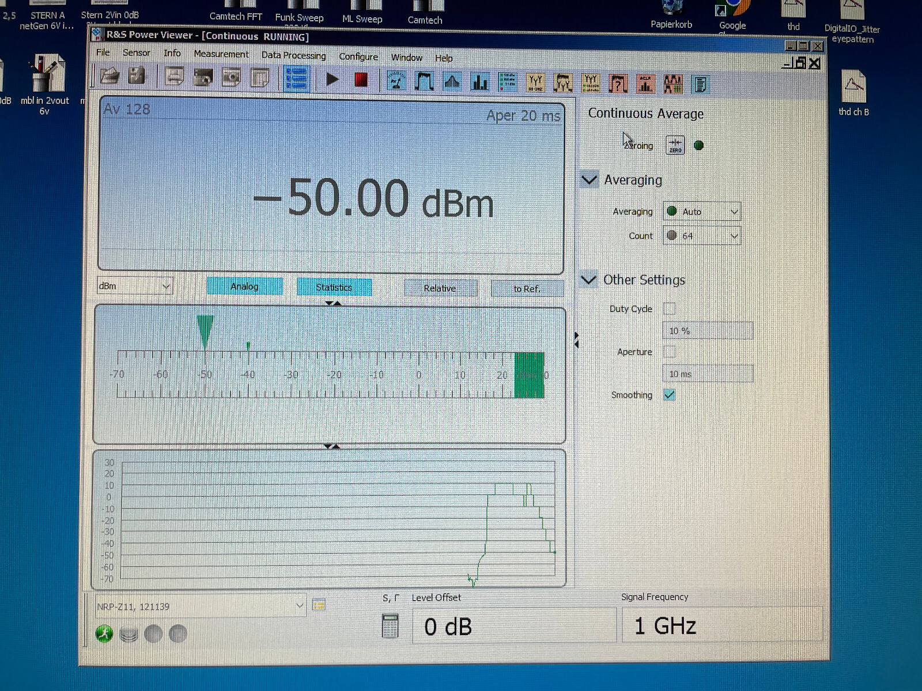Toggle the Relative measurement button
This screenshot has width=922, height=691.
click(440, 288)
